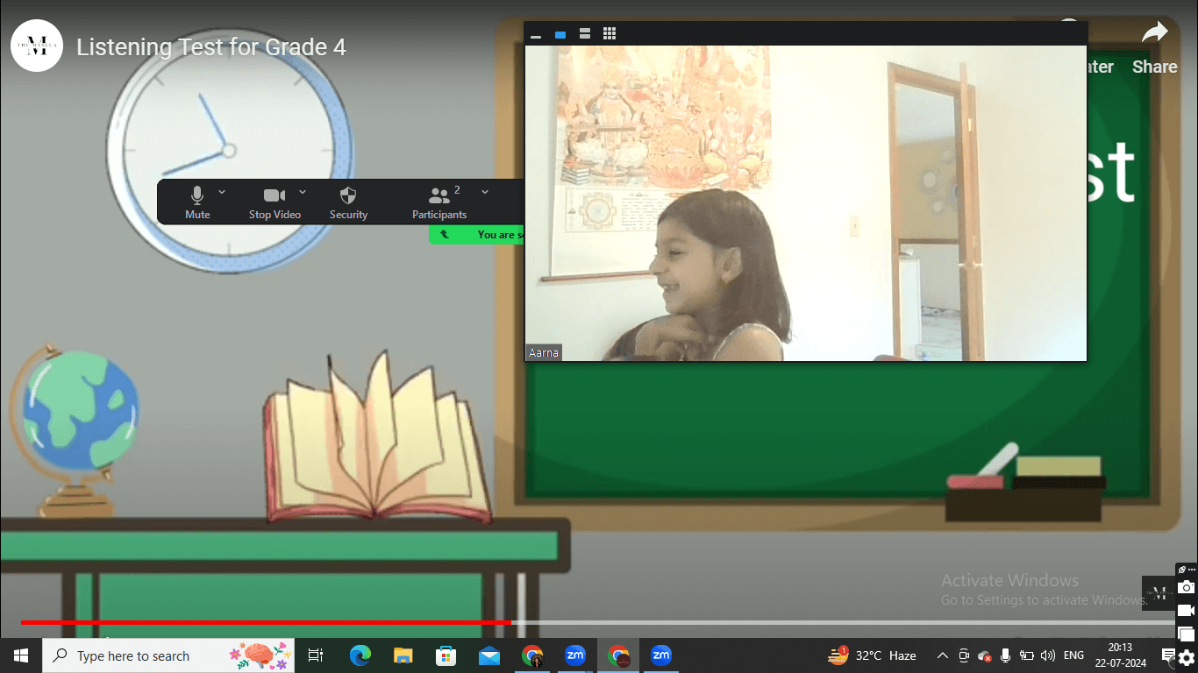Image resolution: width=1198 pixels, height=673 pixels.
Task: Switch video panel to grid view
Action: click(x=610, y=34)
